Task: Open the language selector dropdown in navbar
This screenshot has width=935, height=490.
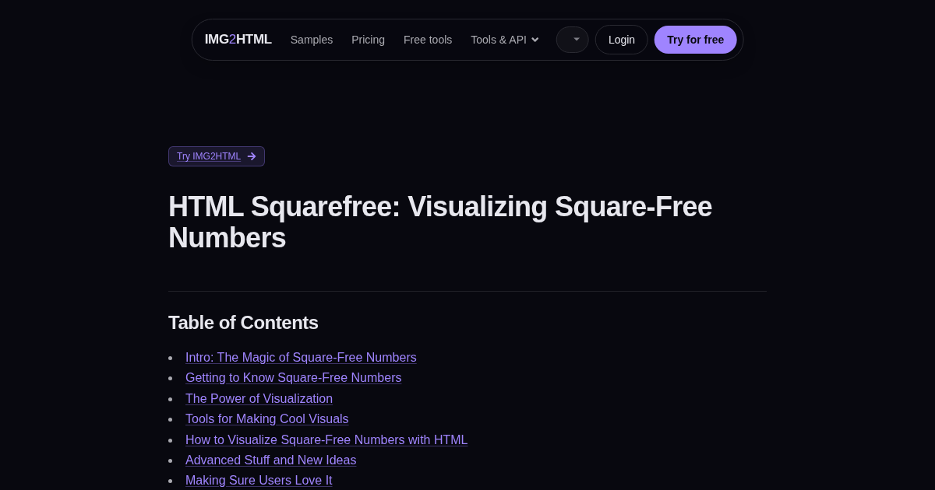Action: (572, 40)
